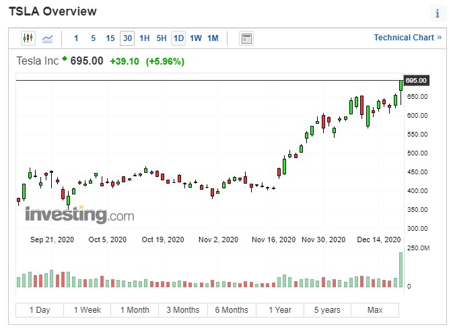Click the TSLA Overview heading
The width and height of the screenshot is (449, 331).
(53, 11)
